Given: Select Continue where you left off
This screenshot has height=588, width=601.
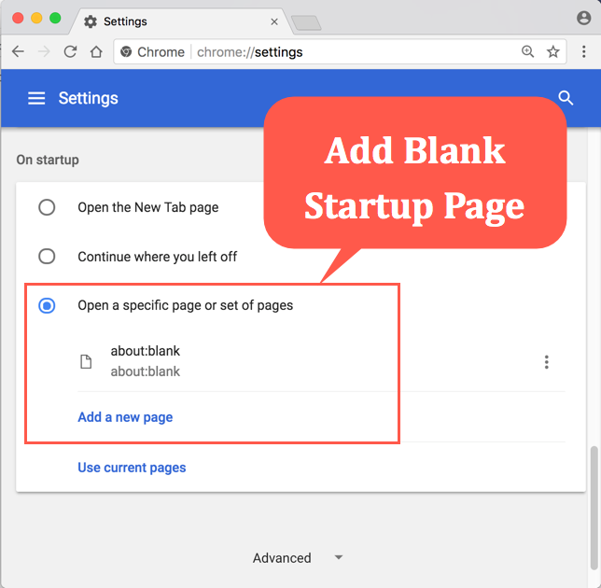Looking at the screenshot, I should point(47,256).
